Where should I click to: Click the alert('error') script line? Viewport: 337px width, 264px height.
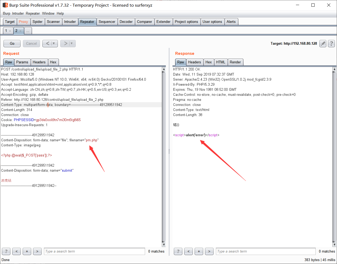pyautogui.click(x=196, y=135)
